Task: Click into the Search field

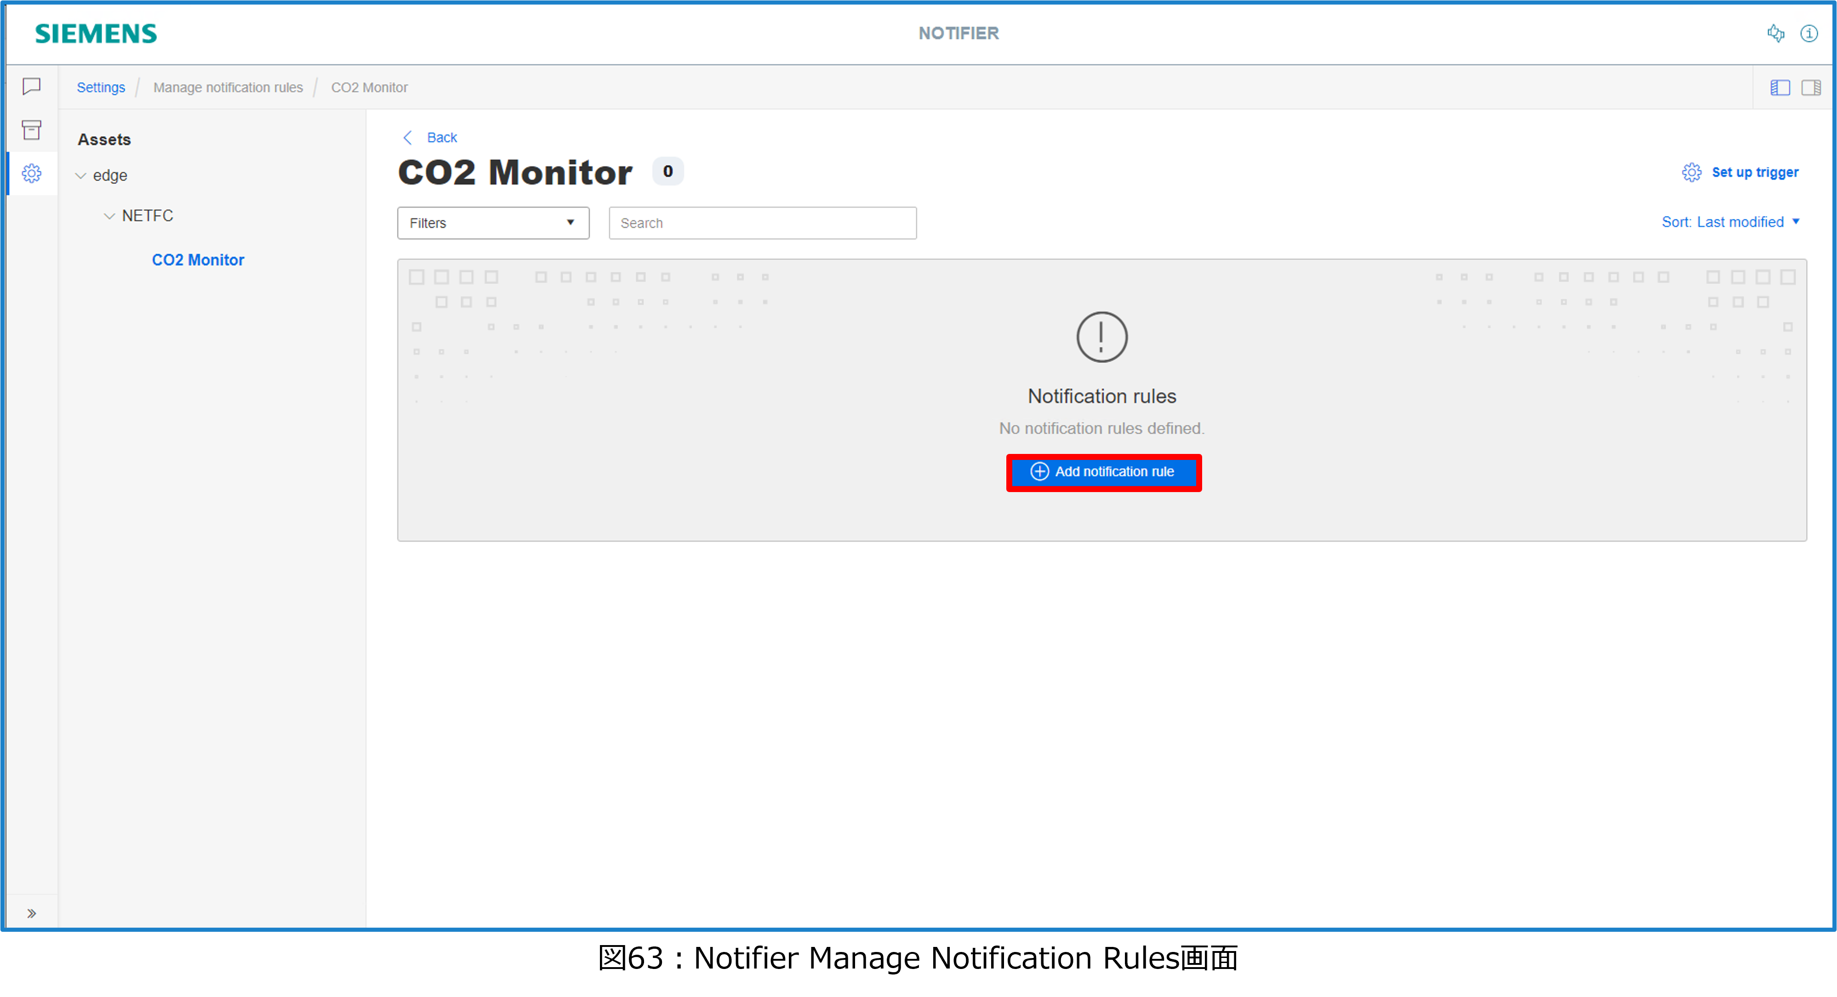Action: click(x=762, y=223)
